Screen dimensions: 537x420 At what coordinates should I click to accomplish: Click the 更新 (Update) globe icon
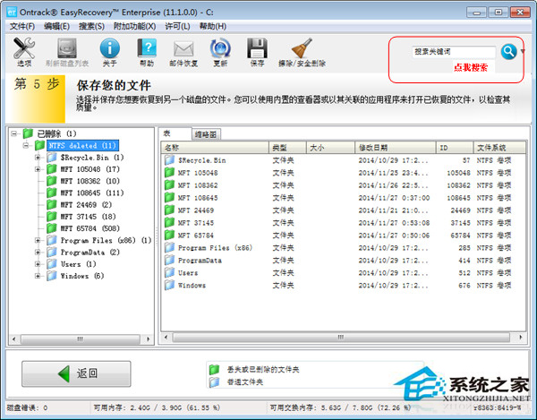[x=220, y=52]
